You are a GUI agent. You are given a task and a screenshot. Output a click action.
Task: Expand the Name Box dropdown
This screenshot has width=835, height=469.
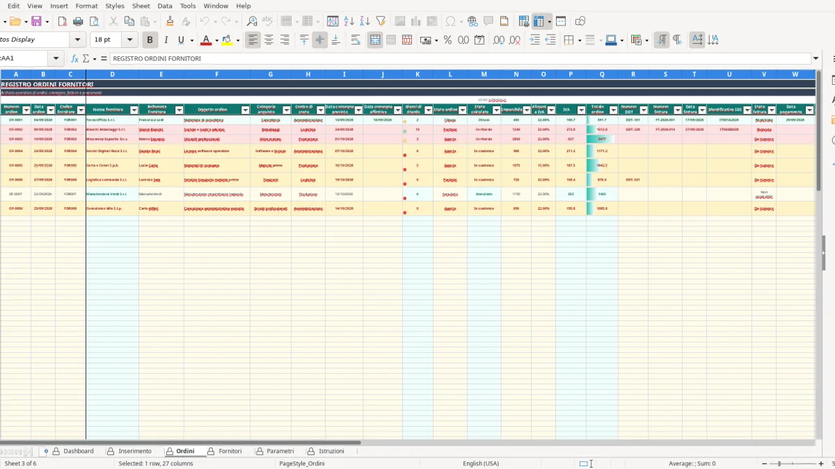pos(56,59)
